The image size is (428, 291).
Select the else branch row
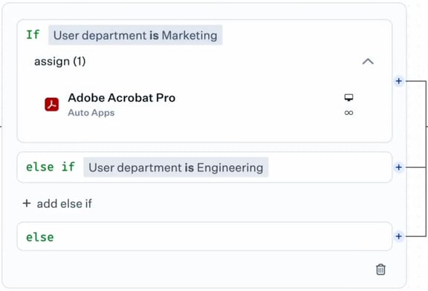tap(205, 236)
